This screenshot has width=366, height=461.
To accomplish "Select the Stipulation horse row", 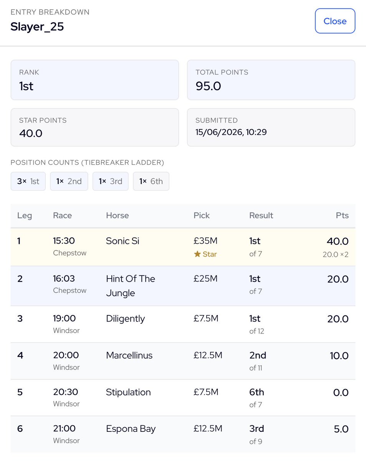I will [183, 398].
